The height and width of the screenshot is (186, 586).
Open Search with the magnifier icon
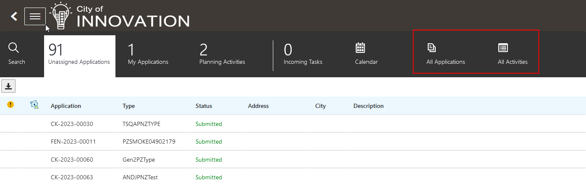pyautogui.click(x=14, y=48)
